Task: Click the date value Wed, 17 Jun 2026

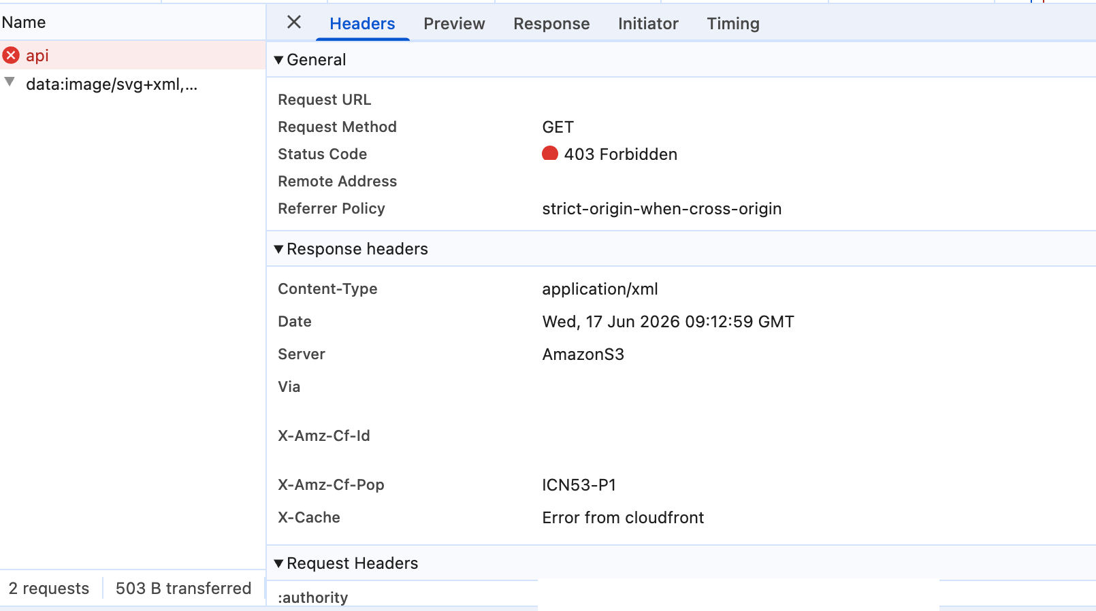Action: click(x=668, y=322)
